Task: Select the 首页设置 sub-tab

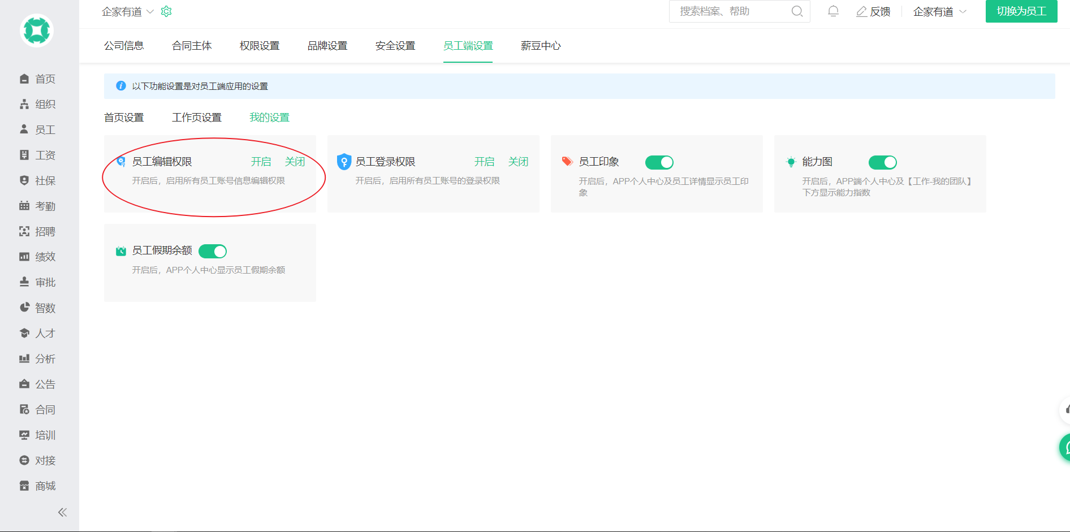Action: (124, 118)
